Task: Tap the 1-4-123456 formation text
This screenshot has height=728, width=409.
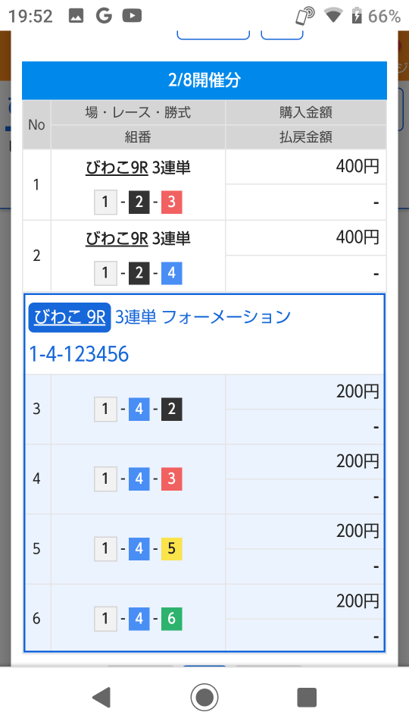Action: point(79,354)
